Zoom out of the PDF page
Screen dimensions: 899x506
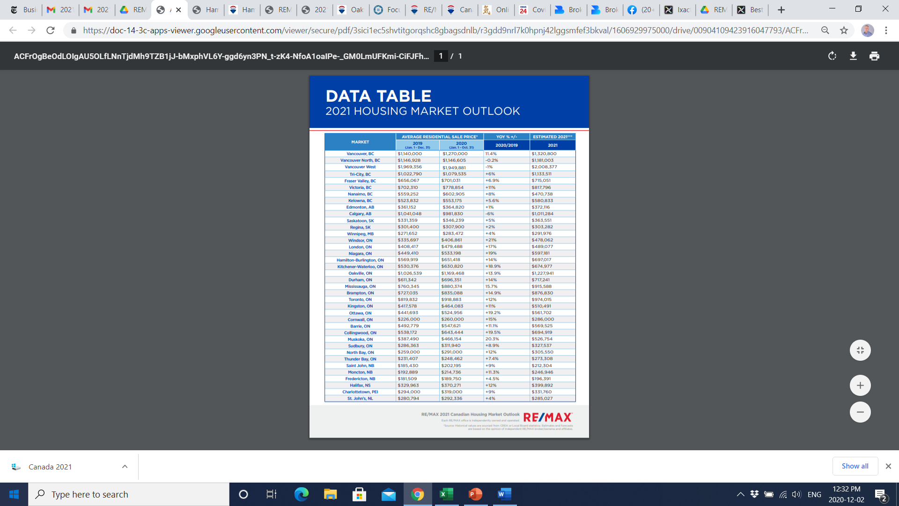[860, 412]
